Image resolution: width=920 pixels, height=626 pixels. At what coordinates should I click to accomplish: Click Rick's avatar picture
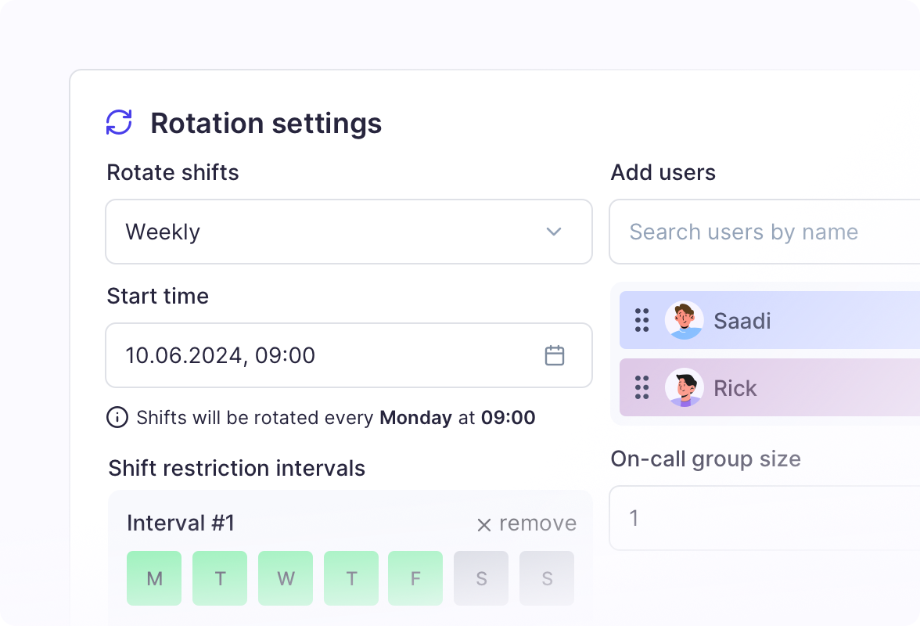[685, 388]
